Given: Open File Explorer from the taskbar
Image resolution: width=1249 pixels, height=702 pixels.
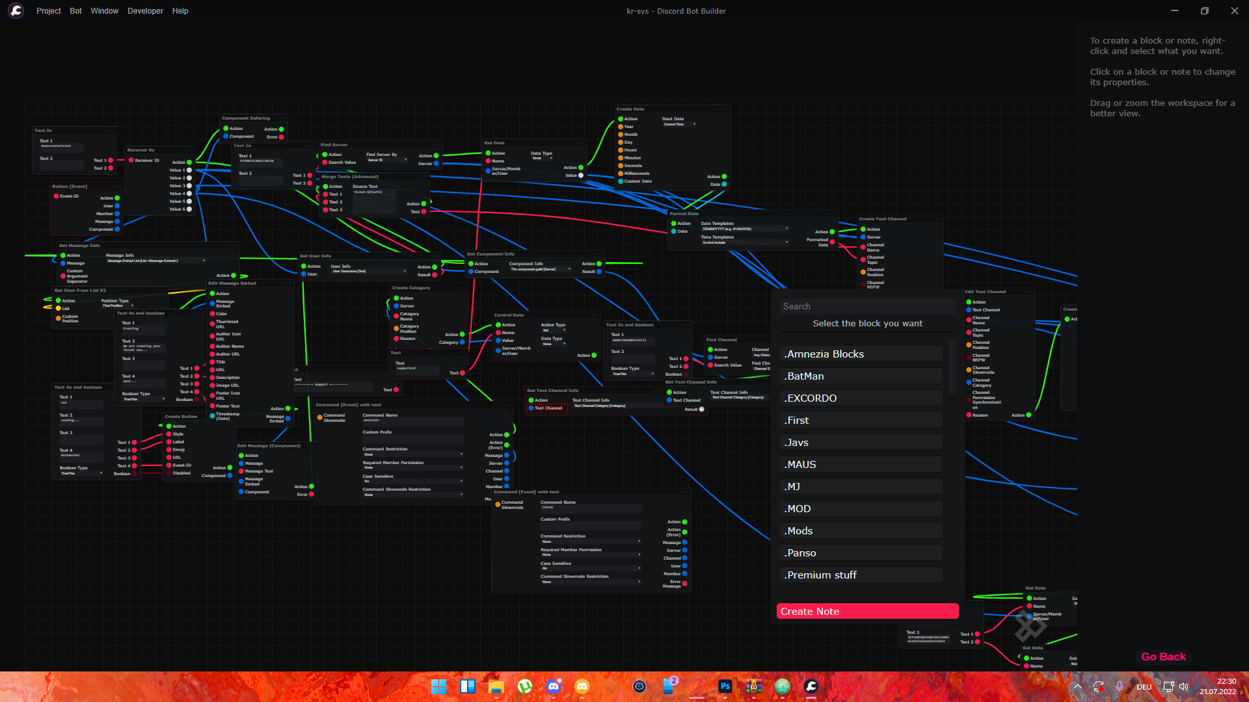Looking at the screenshot, I should 496,686.
